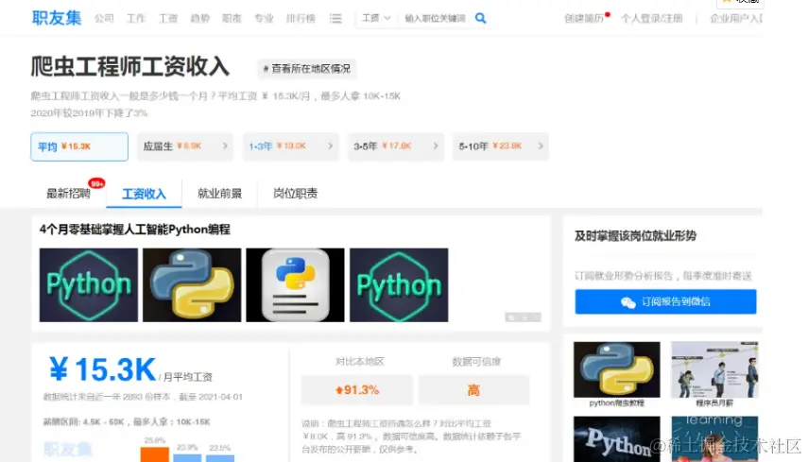808x462 pixels.
Task: Open the blue-yellow Python snake logo thumbnail
Action: pos(192,284)
